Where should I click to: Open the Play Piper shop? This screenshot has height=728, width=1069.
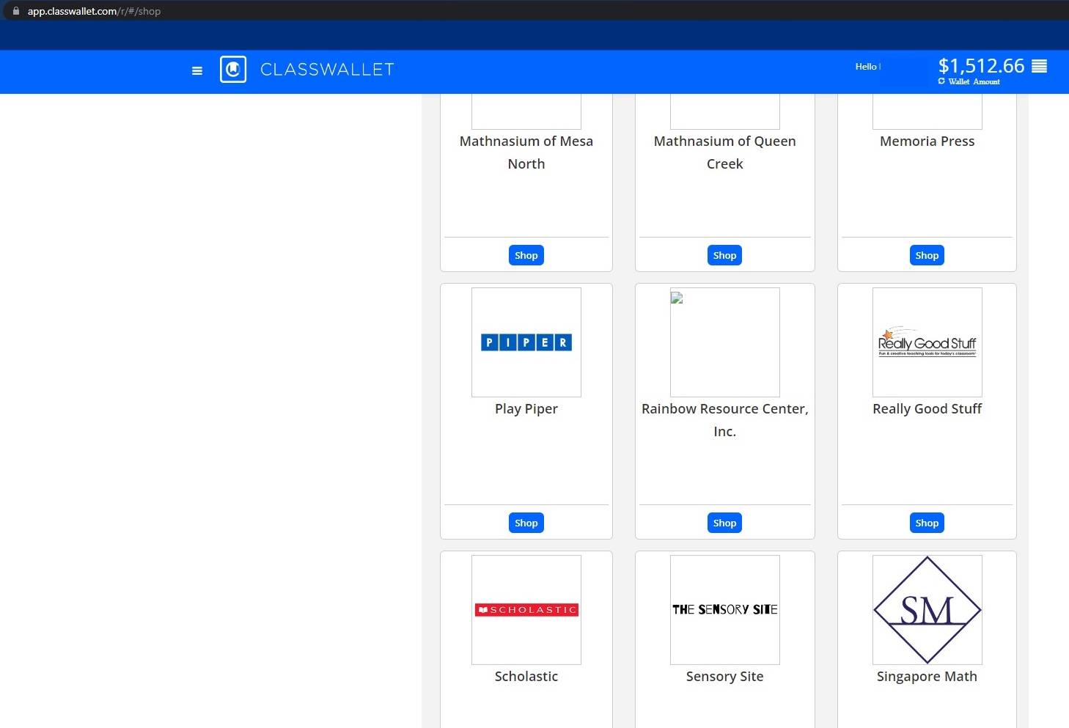pyautogui.click(x=526, y=523)
